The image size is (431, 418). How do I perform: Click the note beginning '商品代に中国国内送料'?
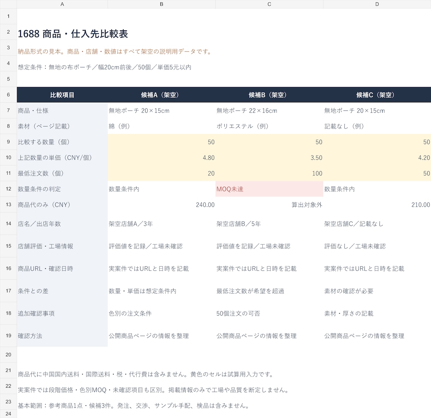[x=146, y=374]
